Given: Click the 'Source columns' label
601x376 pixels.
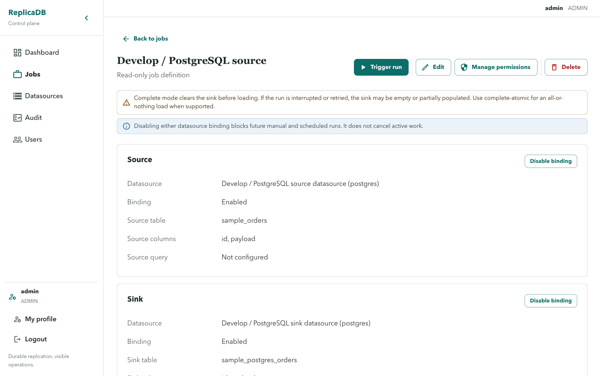Looking at the screenshot, I should click(x=152, y=239).
